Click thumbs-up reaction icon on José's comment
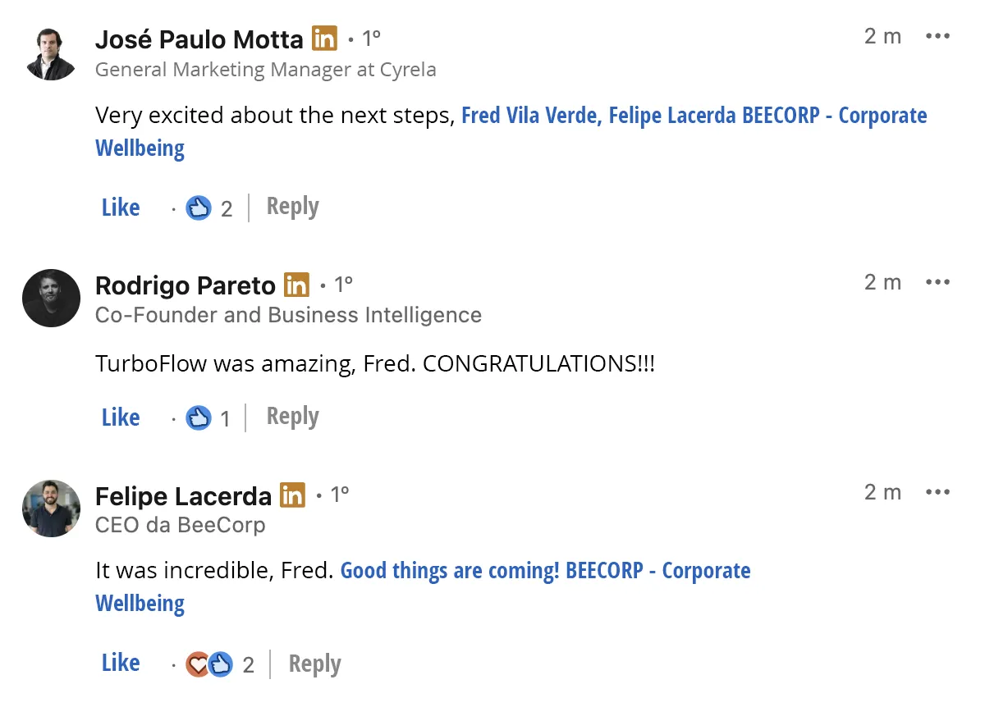 pyautogui.click(x=199, y=208)
